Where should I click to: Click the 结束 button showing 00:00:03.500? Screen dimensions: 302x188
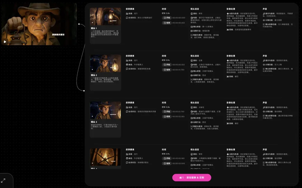(167, 163)
